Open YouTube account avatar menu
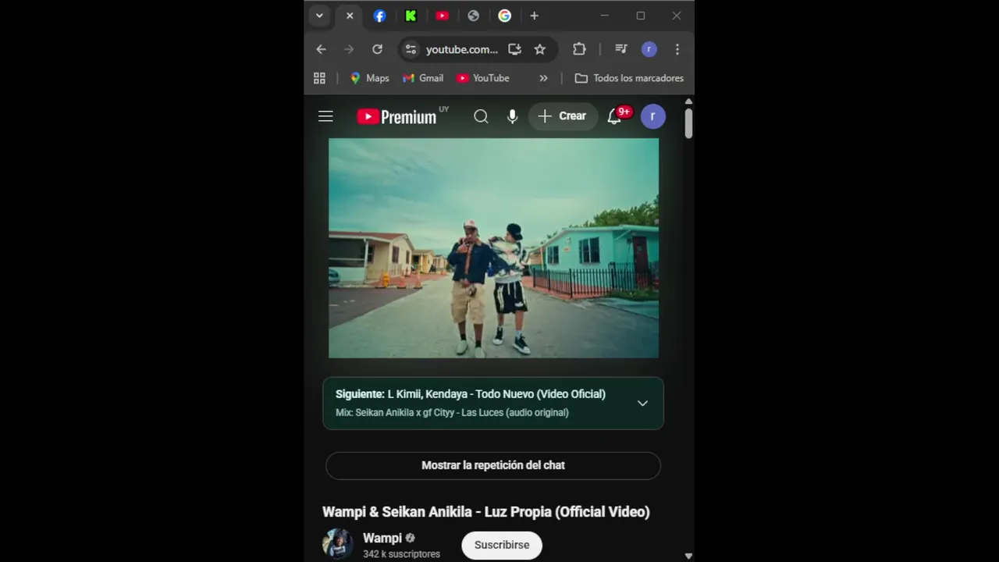Viewport: 999px width, 562px height. [653, 116]
